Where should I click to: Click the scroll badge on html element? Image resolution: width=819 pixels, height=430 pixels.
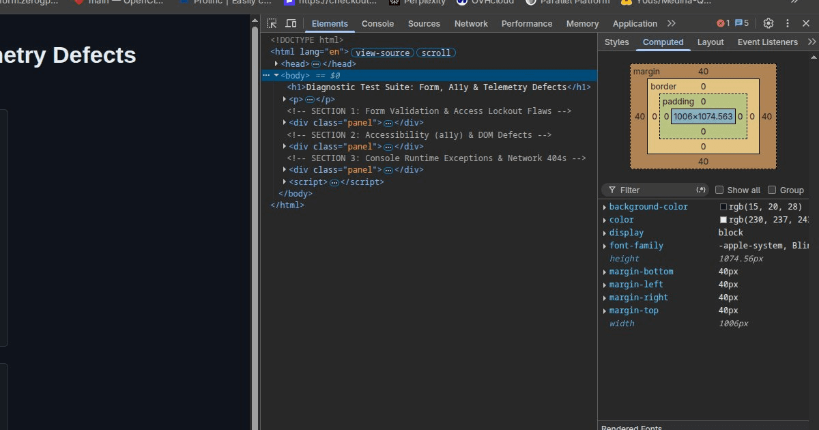436,53
